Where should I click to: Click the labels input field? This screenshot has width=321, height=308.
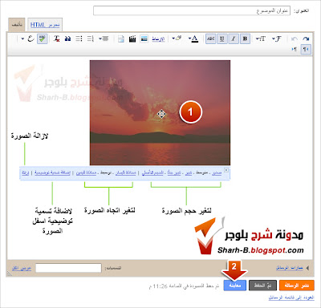[x=68, y=268]
